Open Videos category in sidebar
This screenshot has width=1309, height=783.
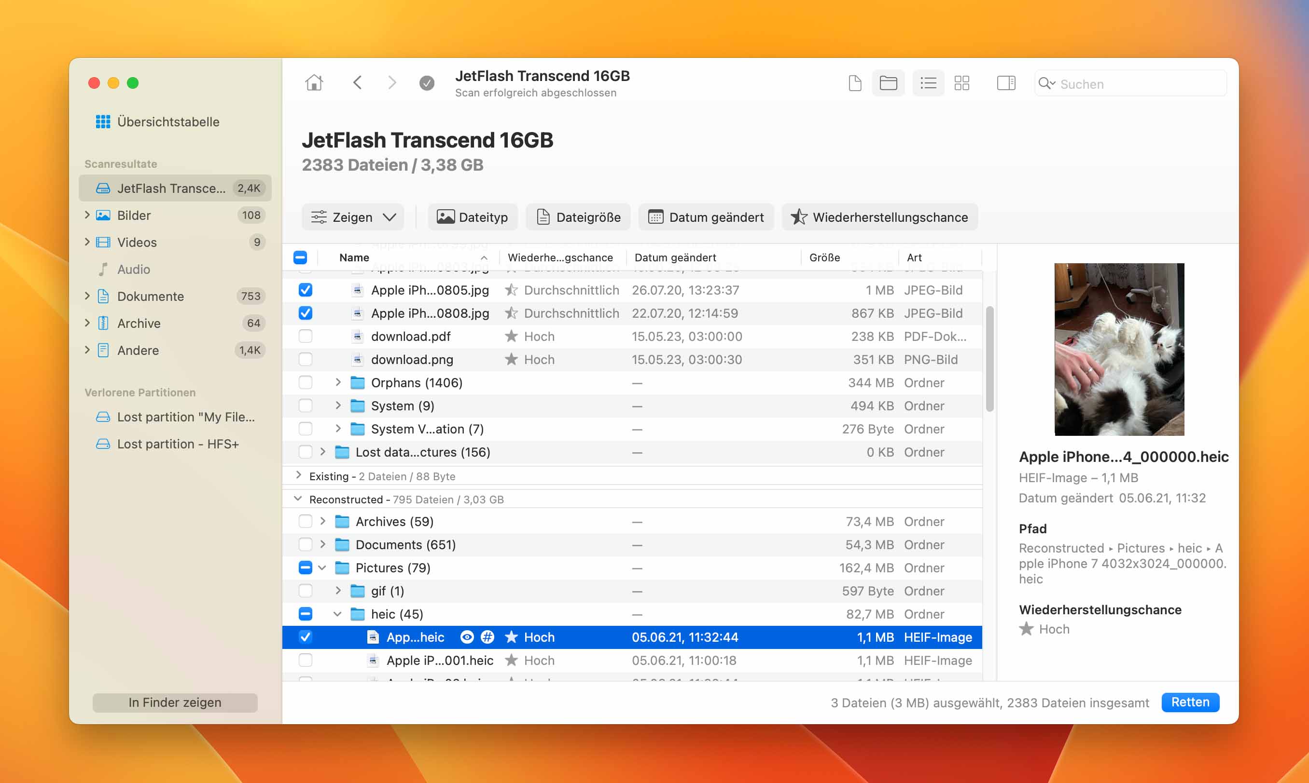coord(175,242)
